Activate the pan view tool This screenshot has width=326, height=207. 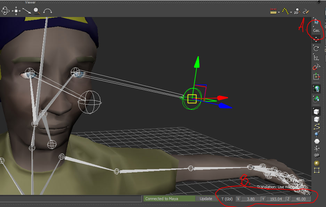(x=16, y=11)
